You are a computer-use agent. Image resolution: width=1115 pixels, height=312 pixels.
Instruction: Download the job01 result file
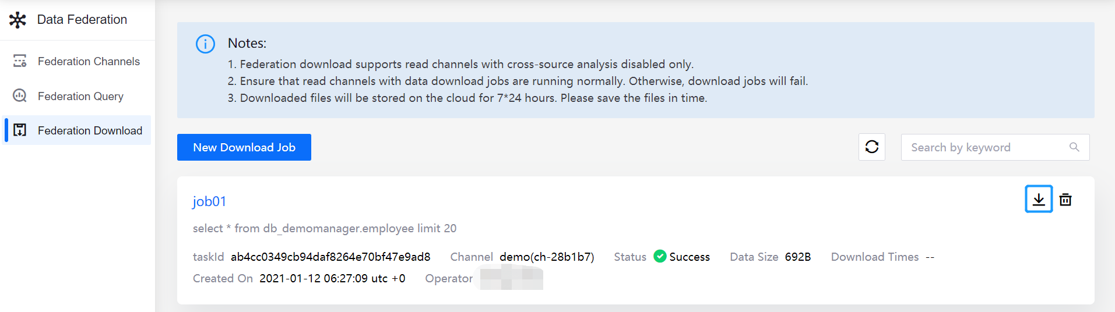point(1039,199)
